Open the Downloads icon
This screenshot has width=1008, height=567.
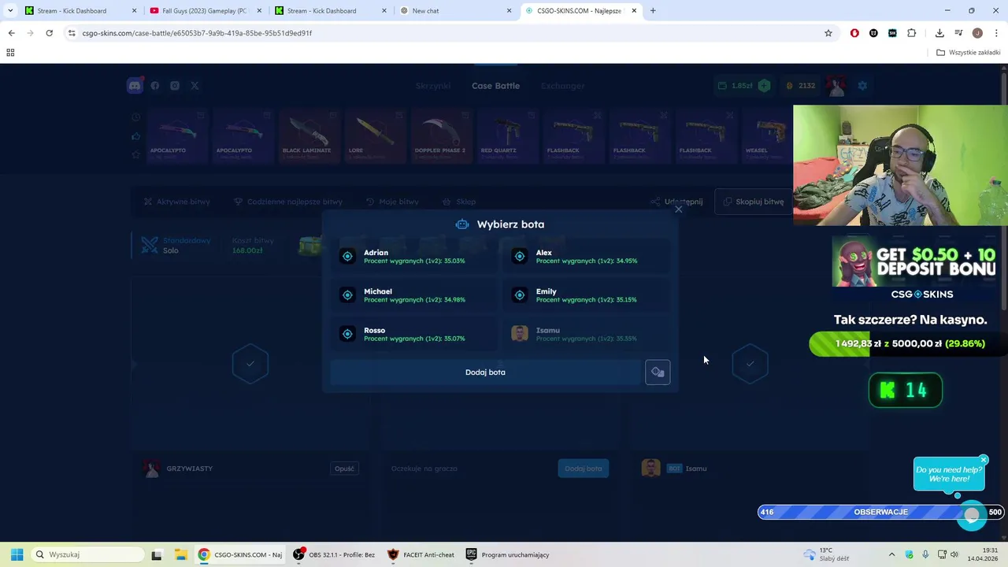pyautogui.click(x=939, y=33)
